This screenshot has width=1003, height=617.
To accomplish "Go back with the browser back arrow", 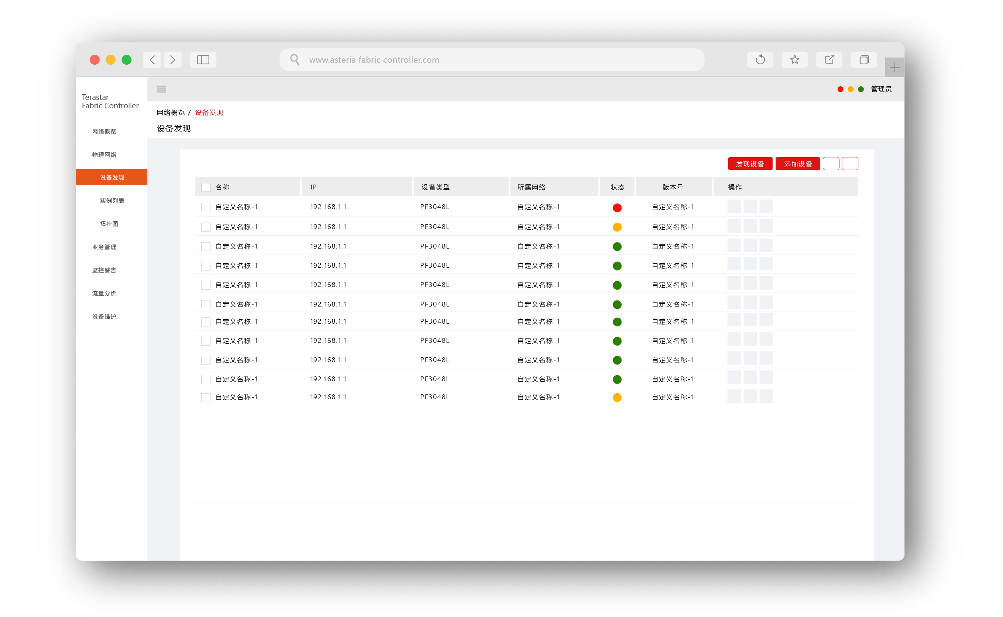I will click(153, 60).
